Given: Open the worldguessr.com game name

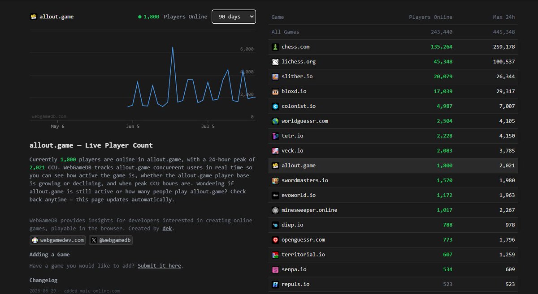Looking at the screenshot, I should point(305,121).
